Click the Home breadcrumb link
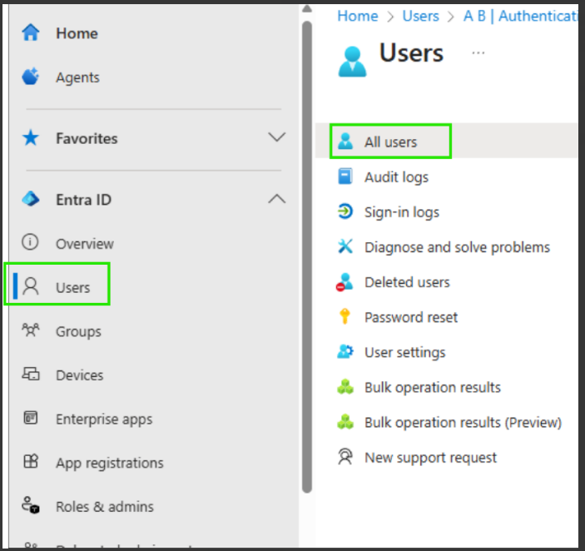Viewport: 585px width, 551px height. click(x=358, y=16)
